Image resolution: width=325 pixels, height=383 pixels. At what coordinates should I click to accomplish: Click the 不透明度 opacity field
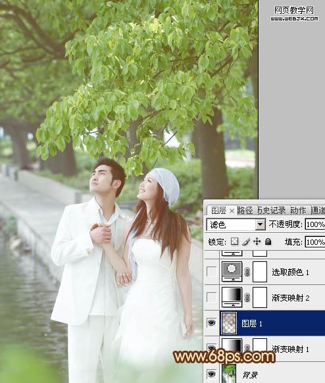[315, 224]
